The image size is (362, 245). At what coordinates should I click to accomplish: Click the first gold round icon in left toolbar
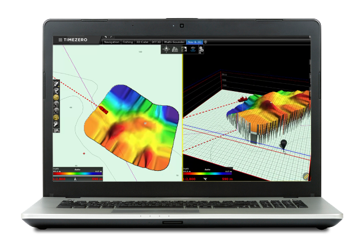57,97
